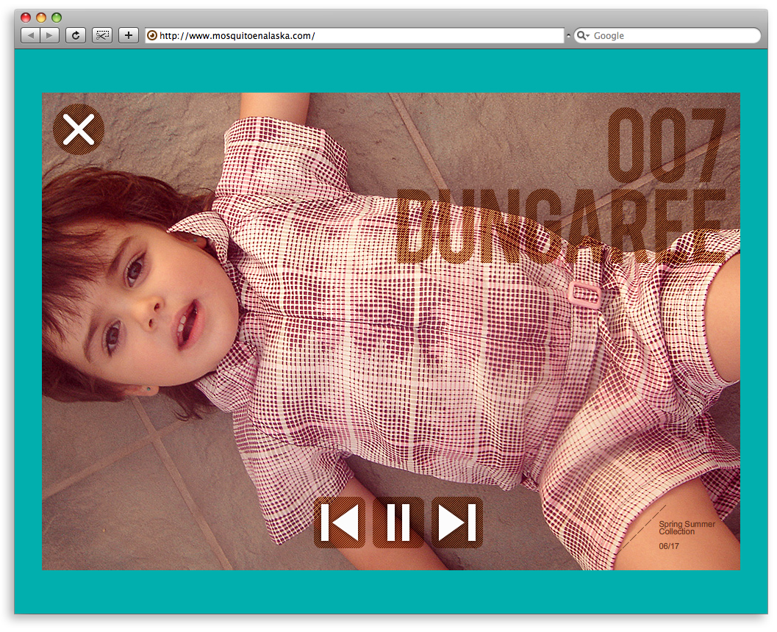
Task: Reload the current page
Action: [75, 35]
